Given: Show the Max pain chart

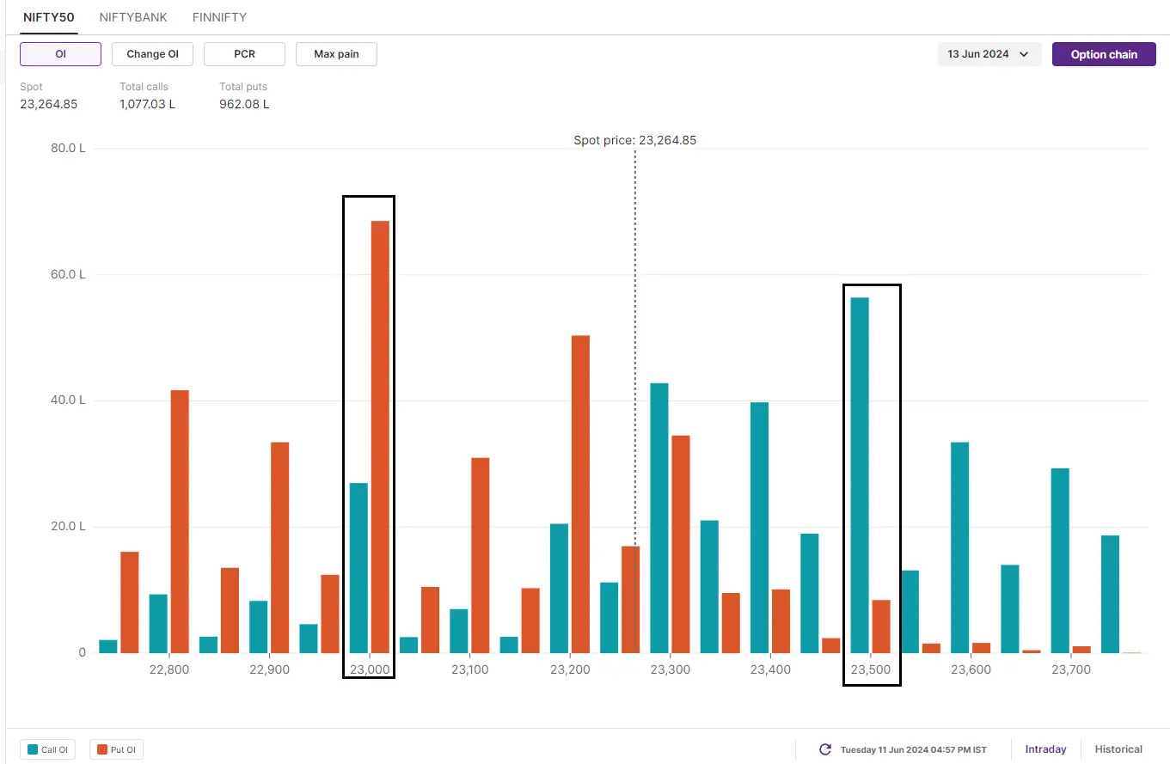Looking at the screenshot, I should [x=336, y=54].
